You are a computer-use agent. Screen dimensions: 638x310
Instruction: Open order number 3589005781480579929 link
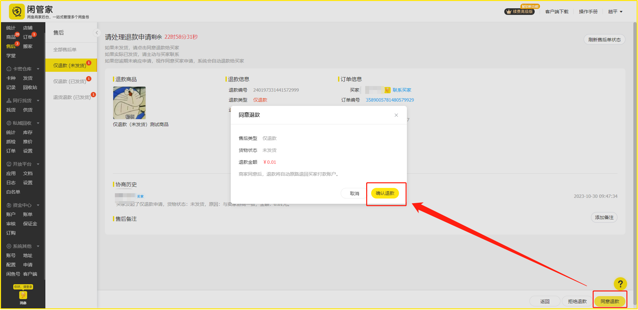[389, 100]
